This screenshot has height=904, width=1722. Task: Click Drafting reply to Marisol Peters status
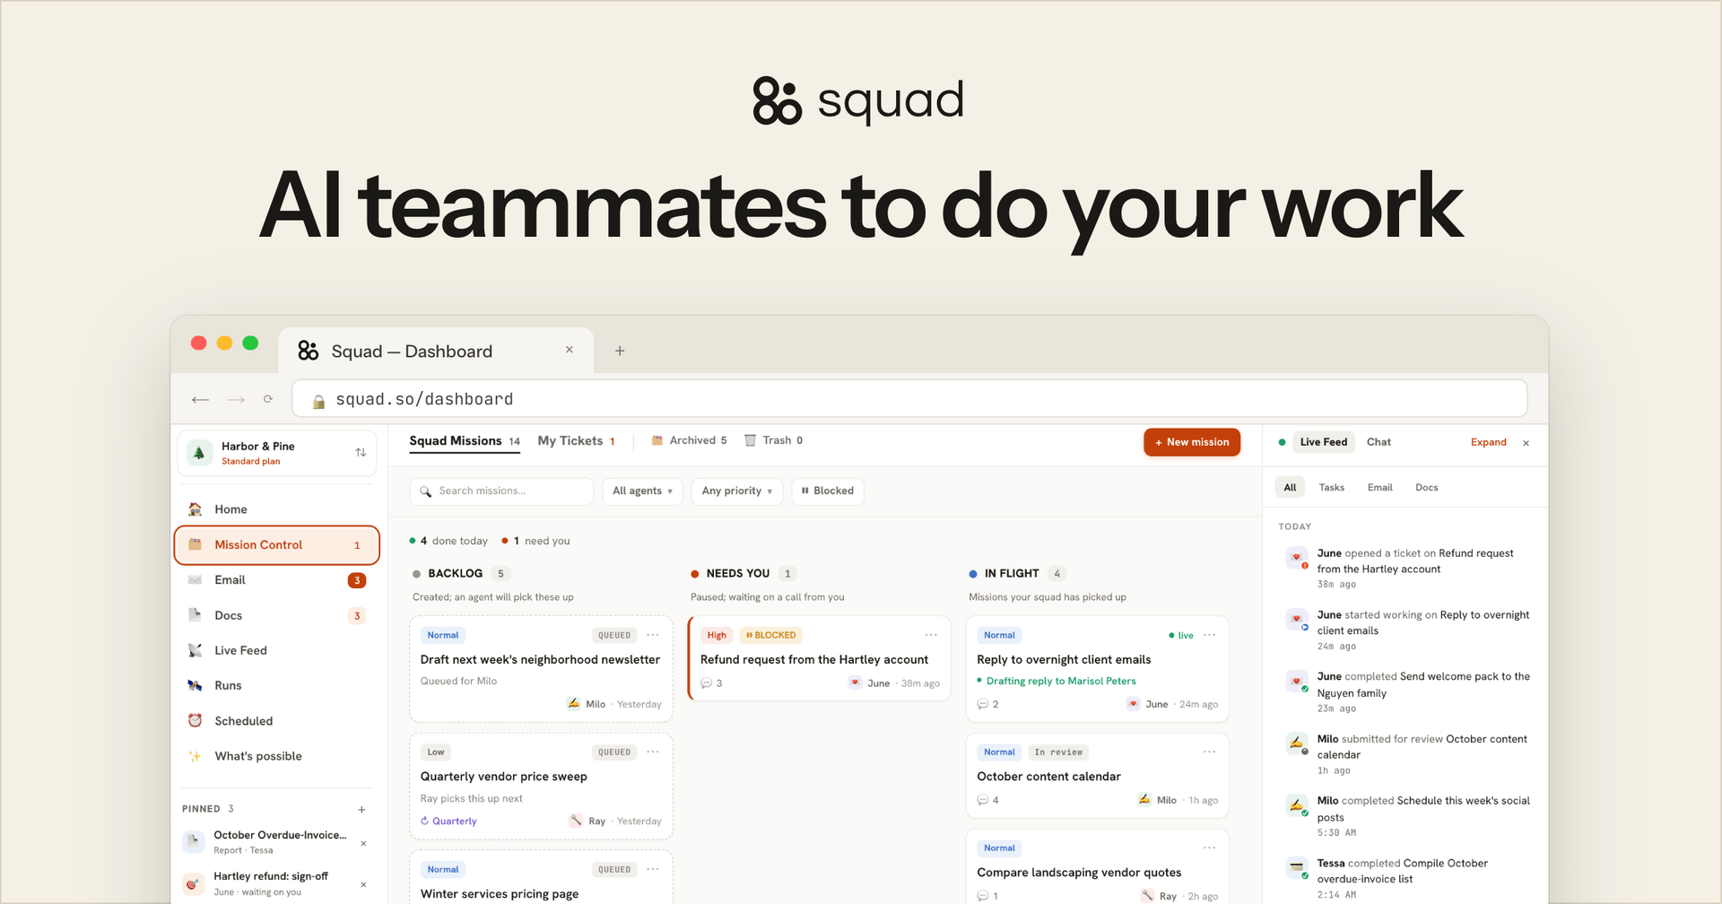[1057, 682]
